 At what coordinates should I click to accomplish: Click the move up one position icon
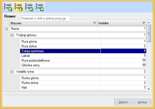(x=8, y=7)
